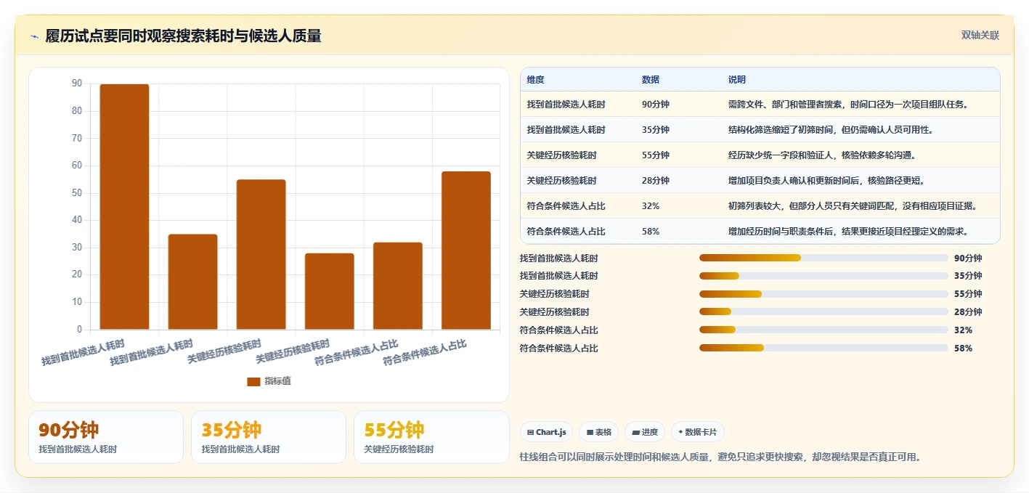The image size is (1029, 493).
Task: Toggle the 指标值 legend swatch
Action: pos(253,381)
